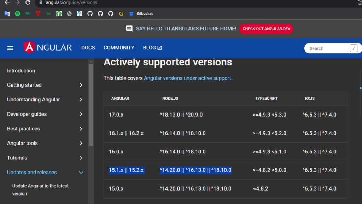The image size is (362, 204).
Task: Click the SAY HELLO TO ANGULAR'S FUTURE HOME text
Action: pos(186,29)
